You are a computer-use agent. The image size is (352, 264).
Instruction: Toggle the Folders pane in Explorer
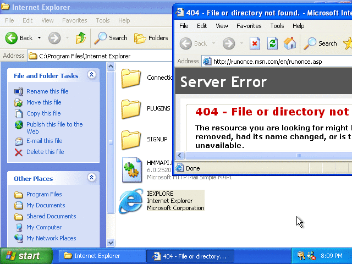pos(151,38)
